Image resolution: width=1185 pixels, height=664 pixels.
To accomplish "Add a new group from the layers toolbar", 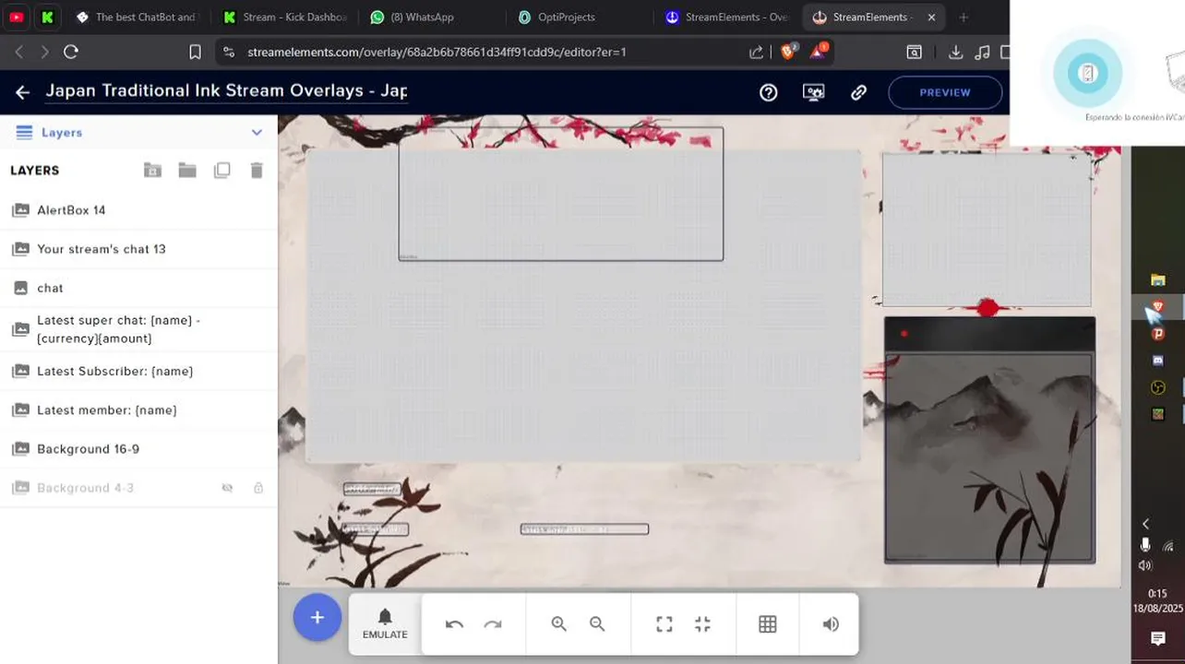I will (153, 171).
